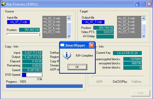Click the Remaining time 0:00:00
This screenshot has height=99, width=153.
point(32,66)
